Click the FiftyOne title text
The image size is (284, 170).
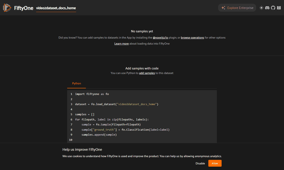24,8
